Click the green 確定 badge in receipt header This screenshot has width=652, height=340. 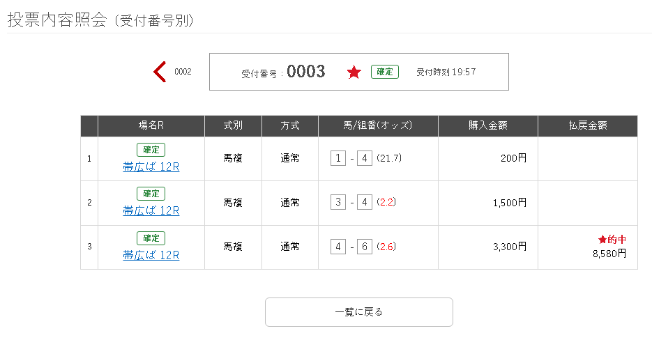[x=385, y=72]
